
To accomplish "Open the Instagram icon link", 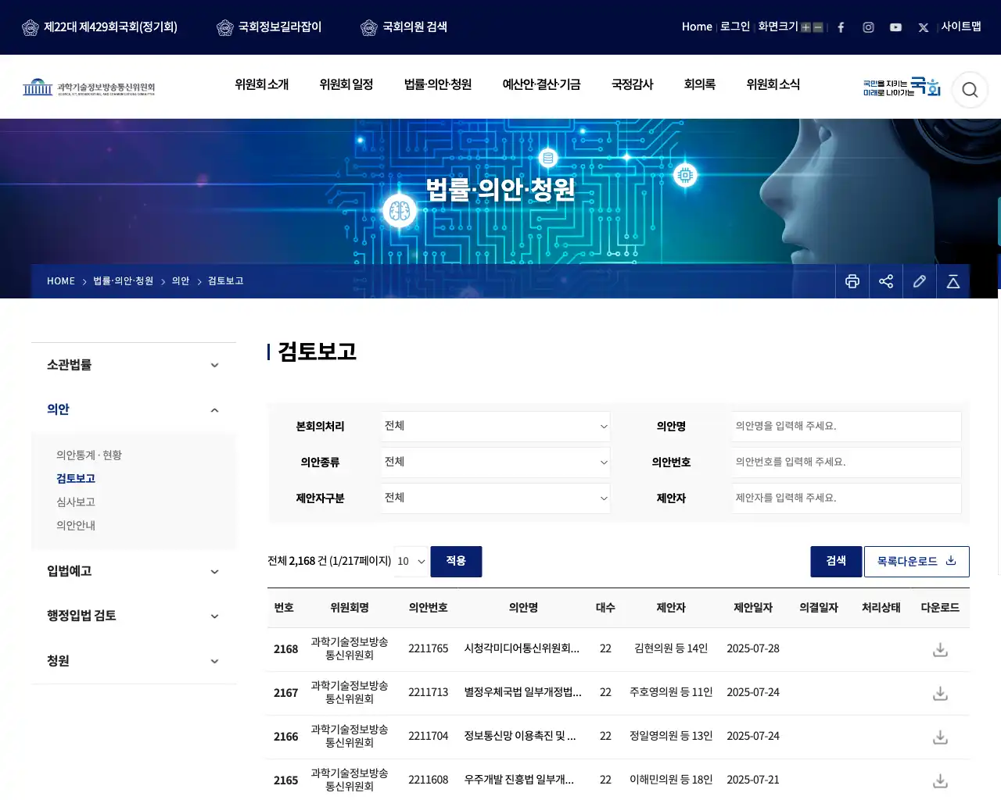I will point(868,27).
